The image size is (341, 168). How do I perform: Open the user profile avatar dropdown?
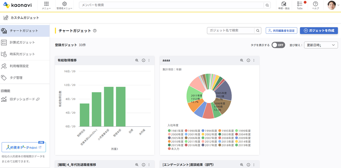[x=333, y=5]
